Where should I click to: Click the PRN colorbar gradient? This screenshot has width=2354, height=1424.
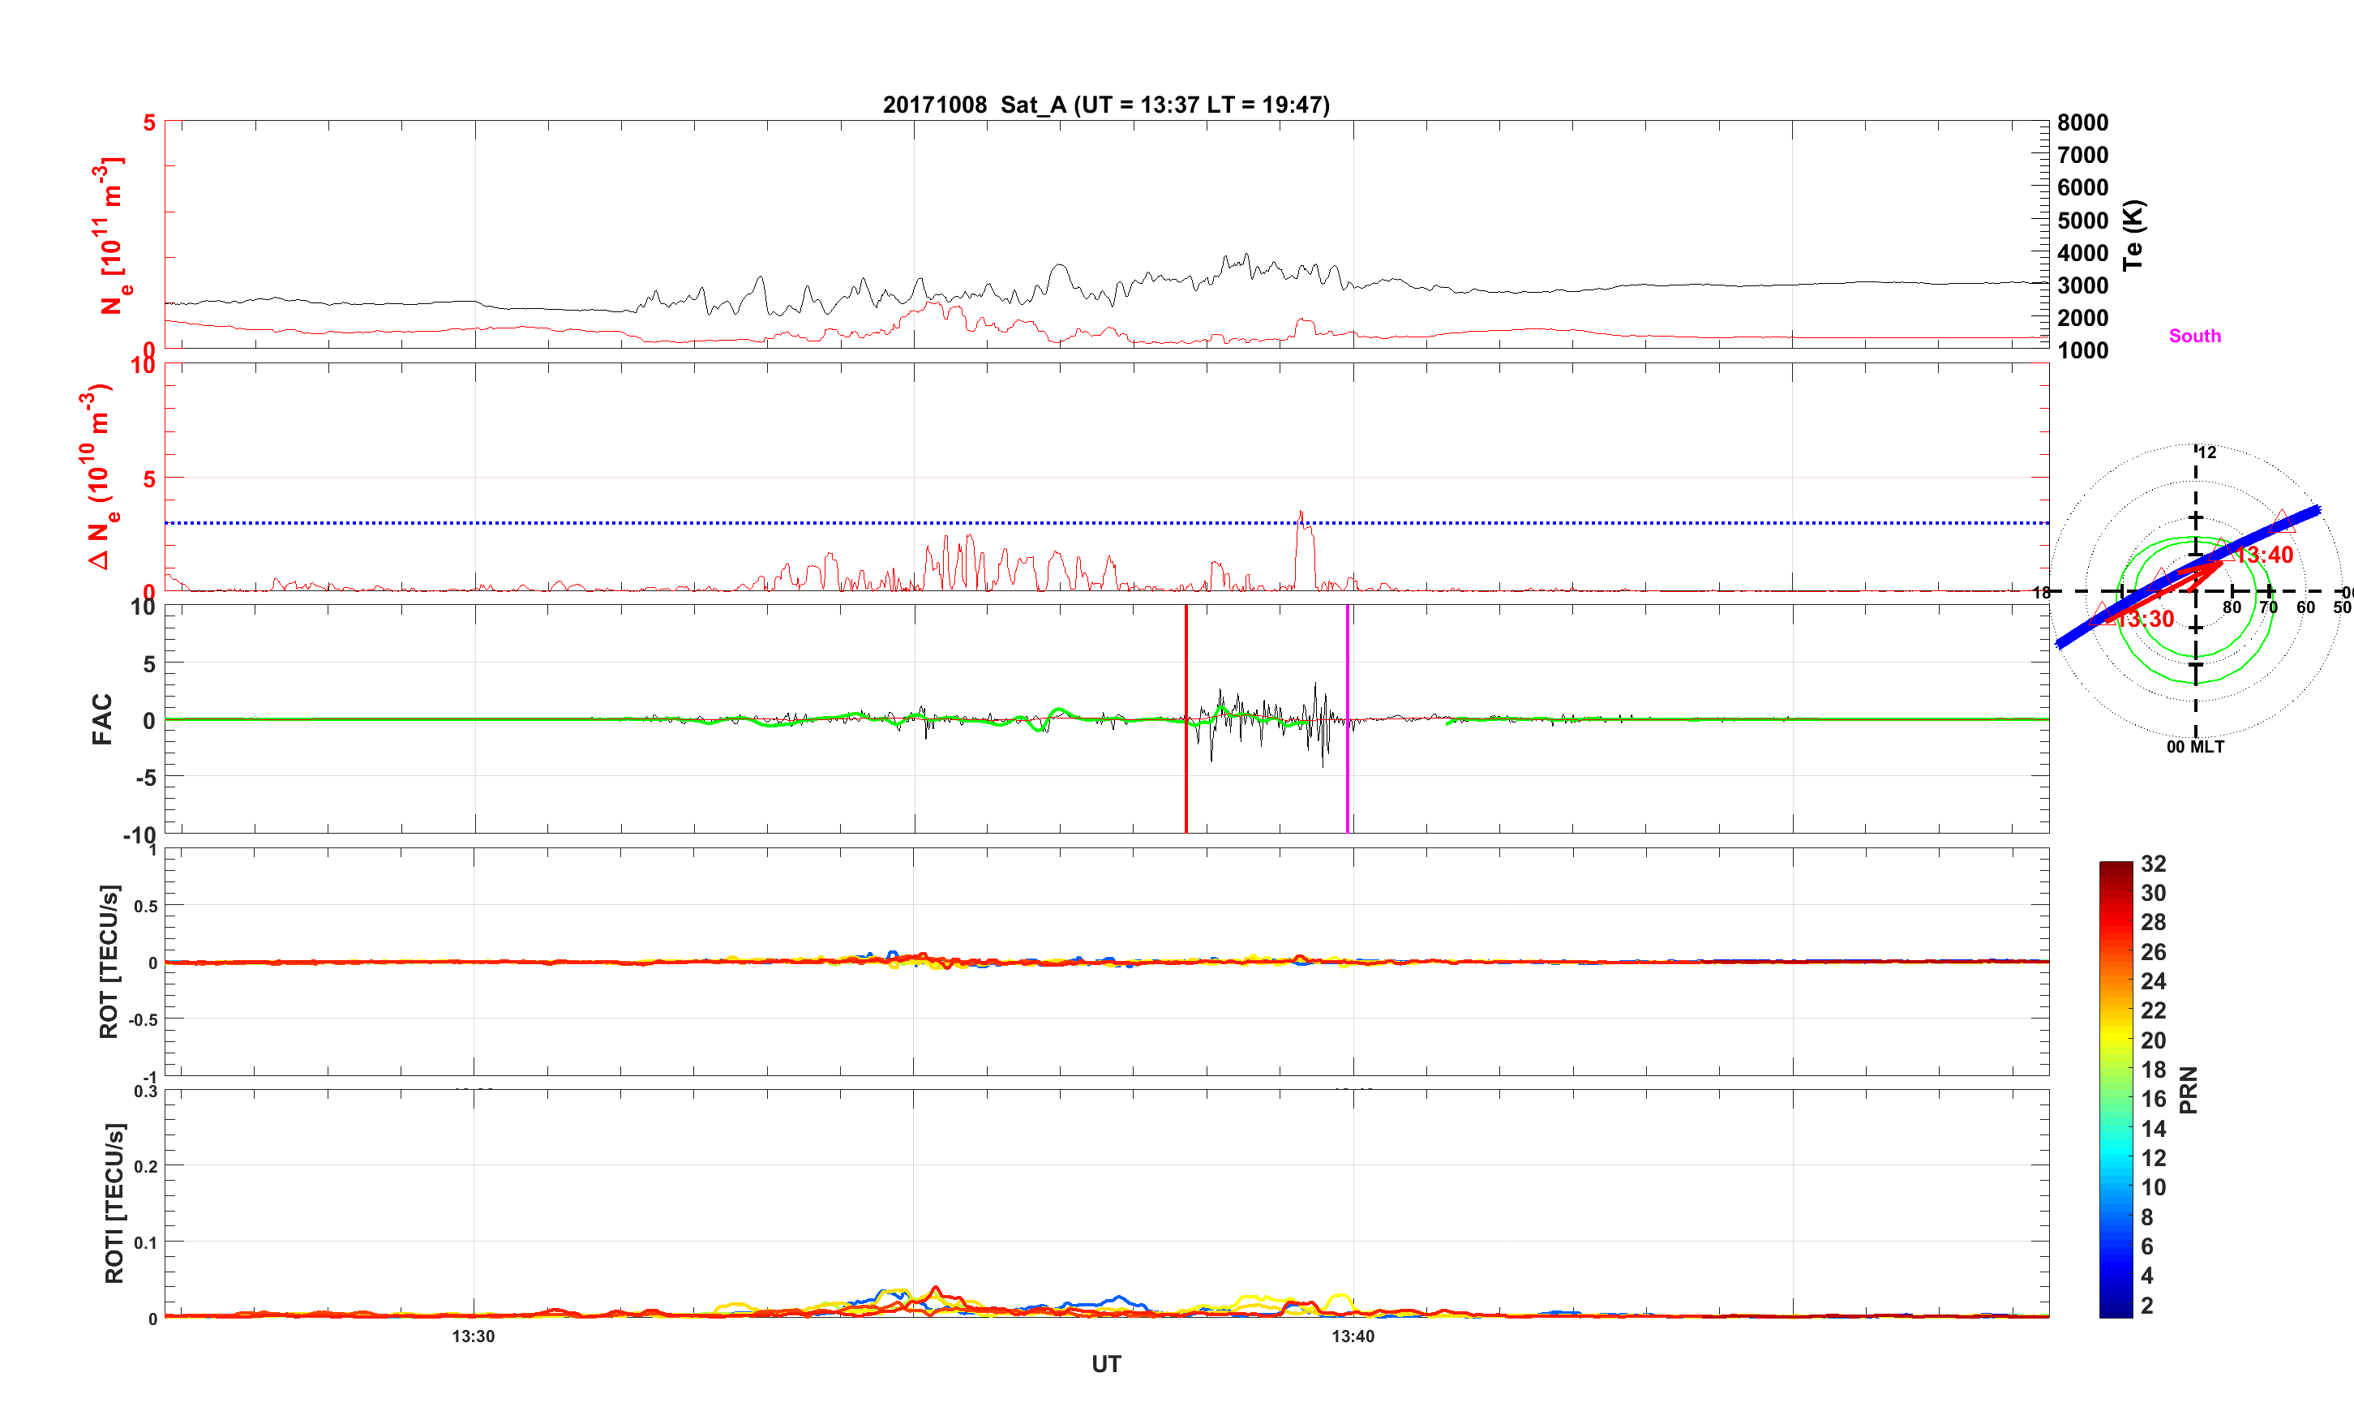click(2115, 1090)
